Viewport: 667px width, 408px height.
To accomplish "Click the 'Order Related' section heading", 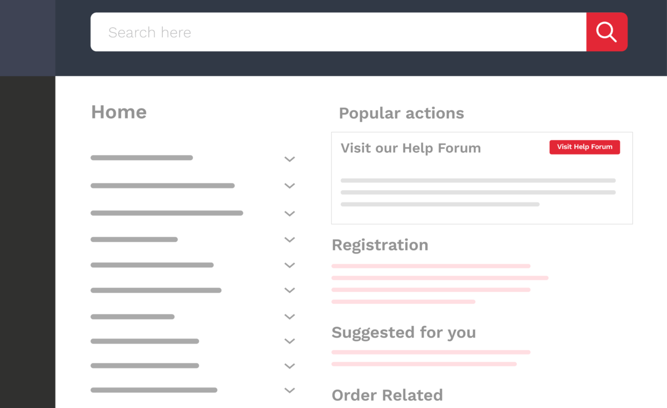I will [387, 395].
